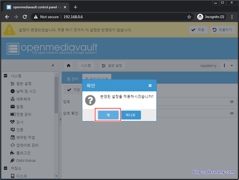The height and width of the screenshot is (180, 239).
Task: Bookmark this page with star icon
Action: point(189,17)
